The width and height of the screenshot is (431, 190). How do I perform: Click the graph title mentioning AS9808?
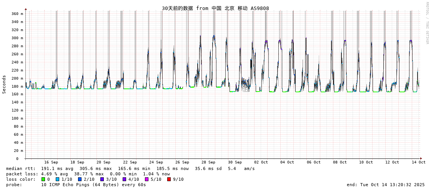point(215,8)
